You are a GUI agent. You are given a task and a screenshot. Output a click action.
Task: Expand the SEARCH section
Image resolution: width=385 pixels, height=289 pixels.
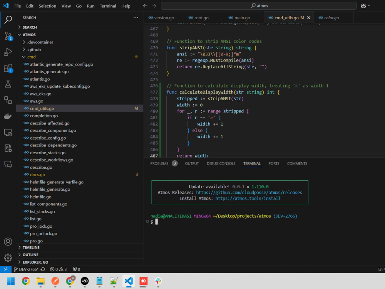[30, 27]
